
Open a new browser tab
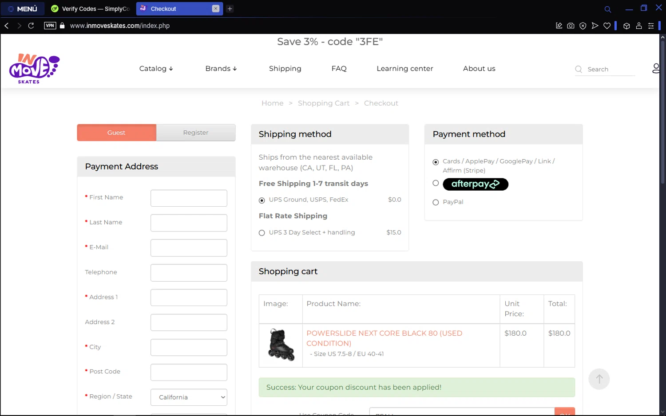[230, 8]
